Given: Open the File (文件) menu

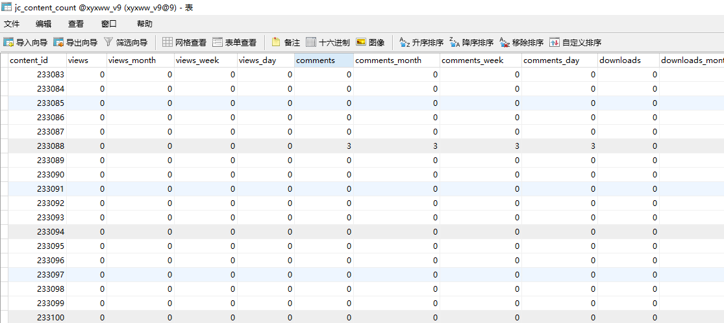Looking at the screenshot, I should pyautogui.click(x=12, y=24).
